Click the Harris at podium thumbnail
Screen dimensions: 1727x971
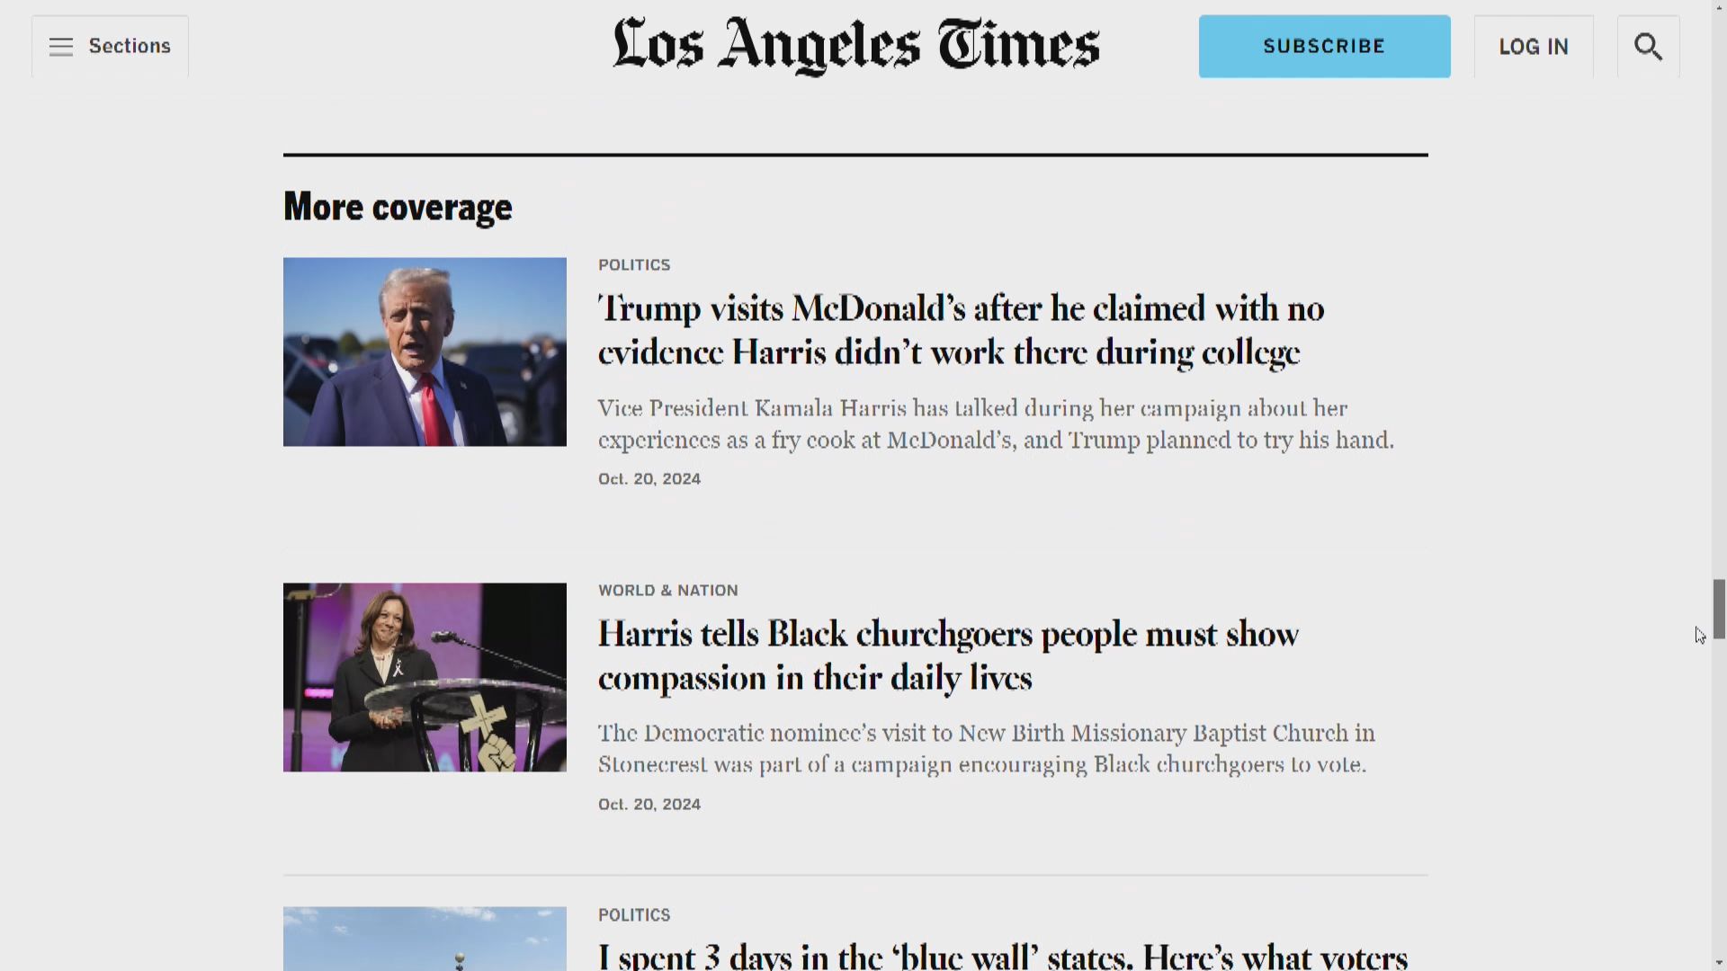(425, 677)
